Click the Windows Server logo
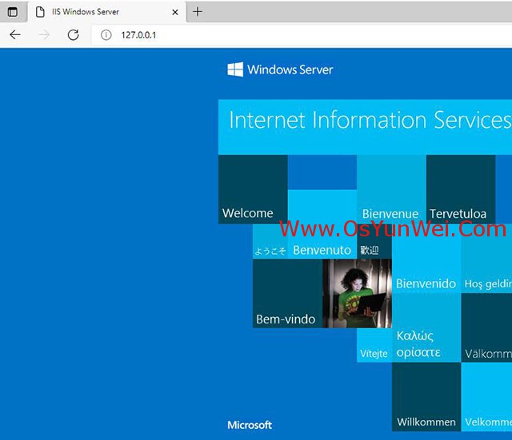Viewport: 512px width, 440px height. [280, 69]
